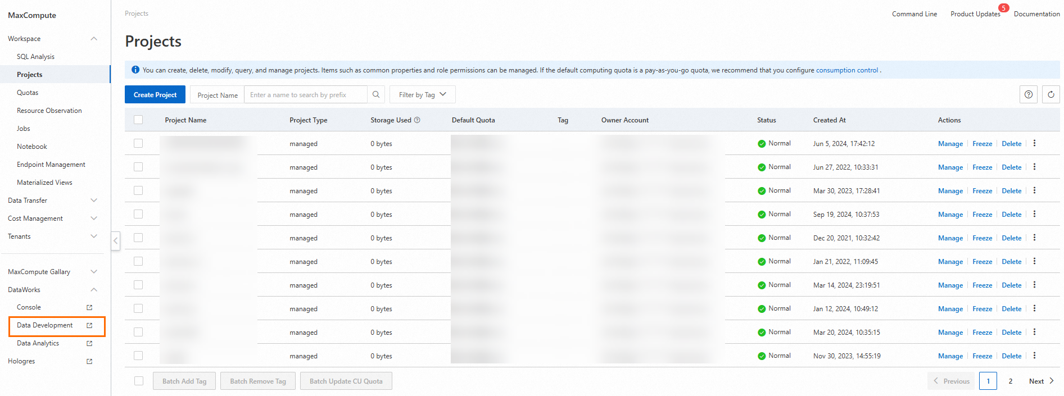Go to page 2
The width and height of the screenshot is (1064, 396).
click(1011, 381)
